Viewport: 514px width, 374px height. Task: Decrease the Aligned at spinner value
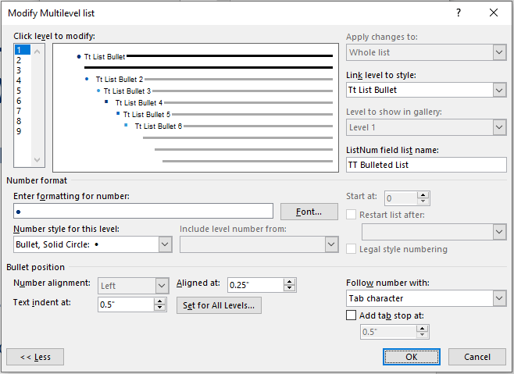(x=289, y=289)
